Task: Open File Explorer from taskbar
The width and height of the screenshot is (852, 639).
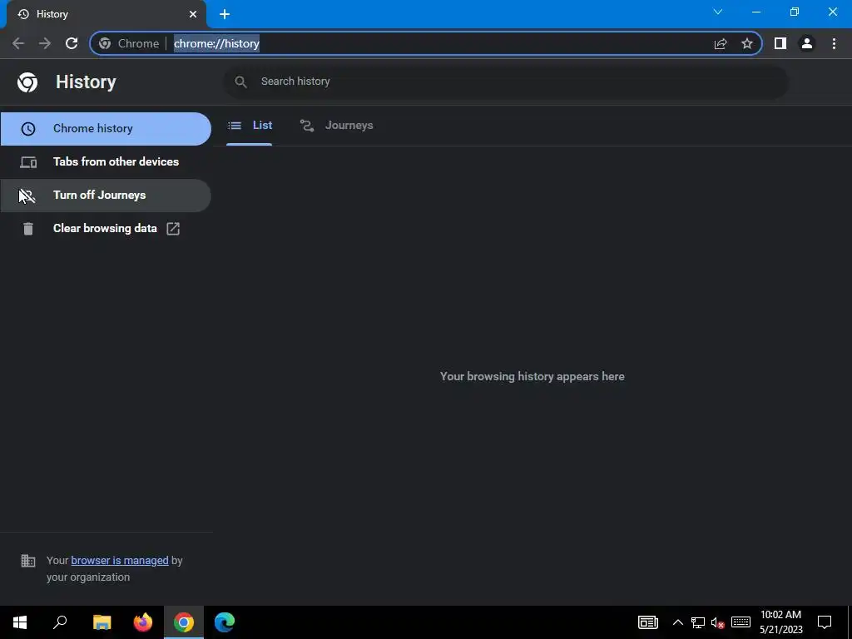Action: [102, 622]
